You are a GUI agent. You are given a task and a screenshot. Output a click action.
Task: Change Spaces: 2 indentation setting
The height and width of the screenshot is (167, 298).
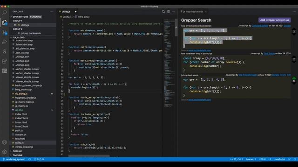[251, 159]
